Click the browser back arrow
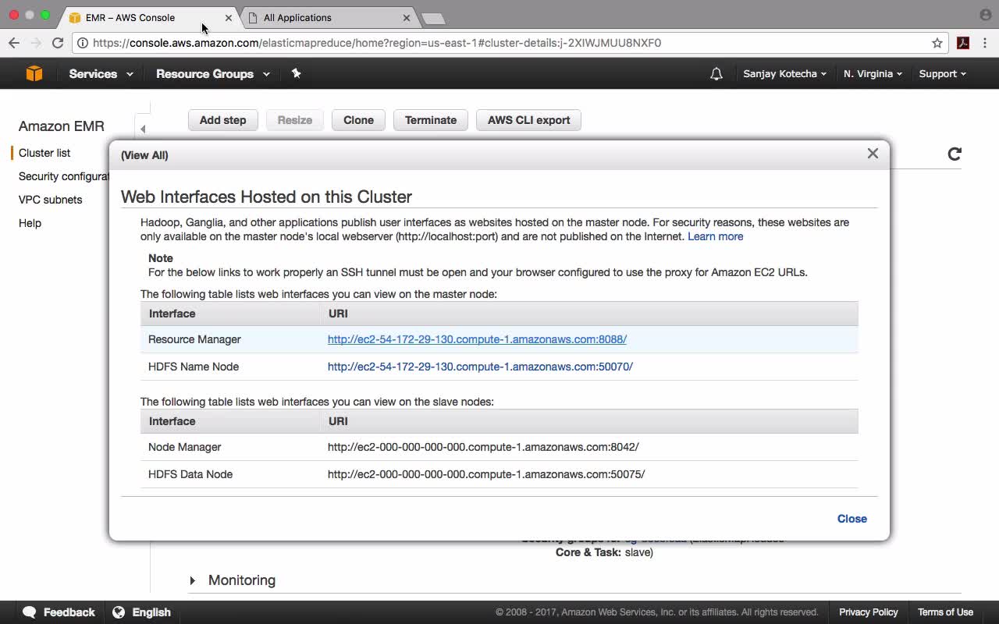 point(14,43)
